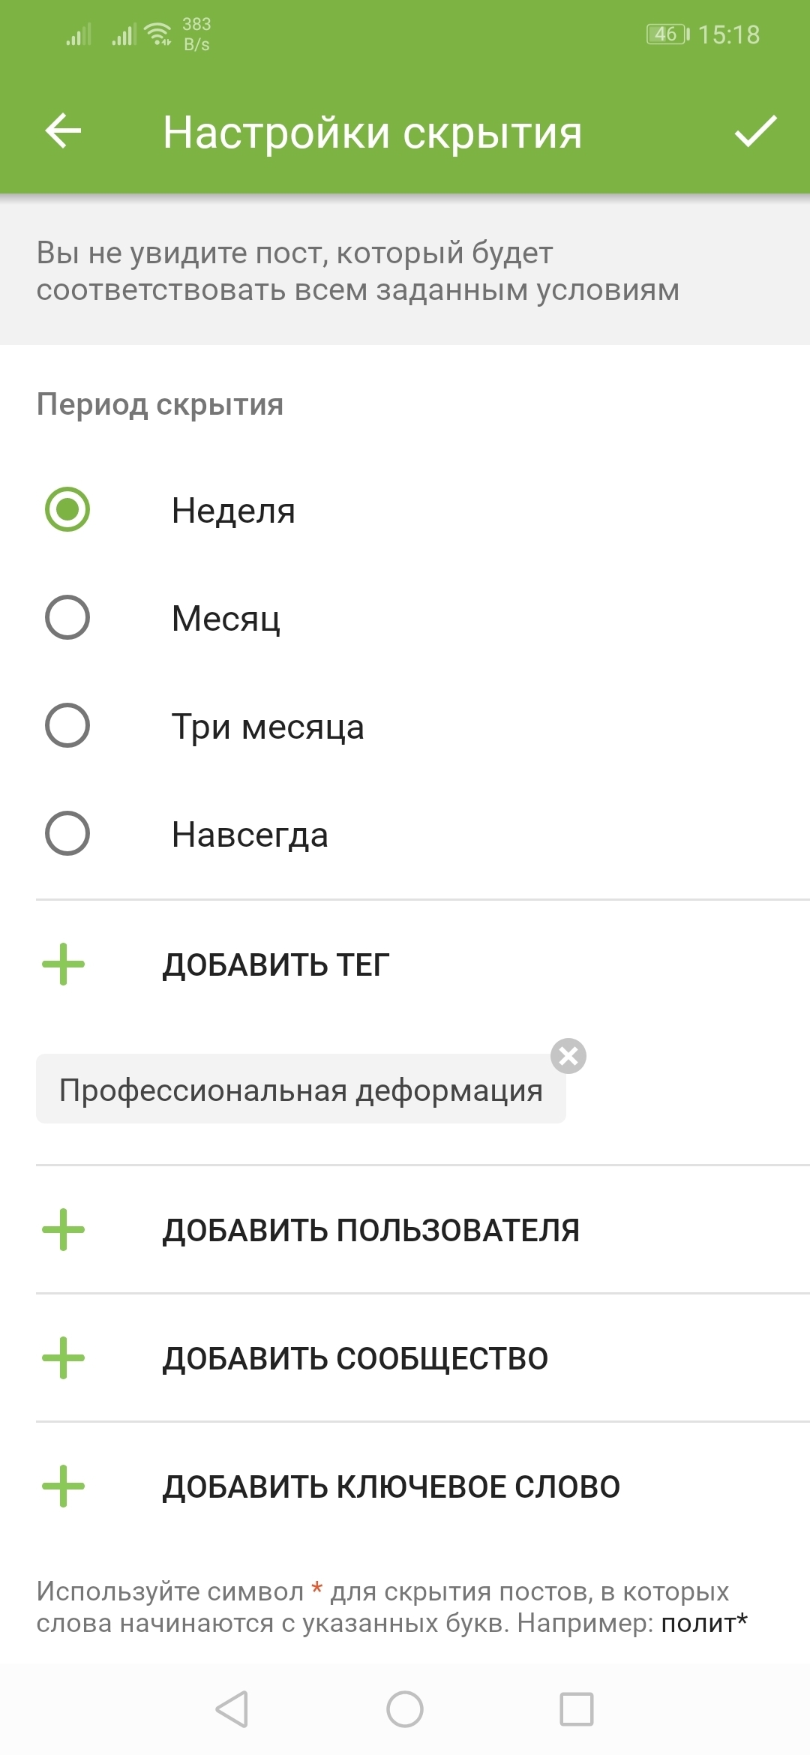The width and height of the screenshot is (810, 1755).
Task: Tap the back arrow in the header
Action: (x=64, y=131)
